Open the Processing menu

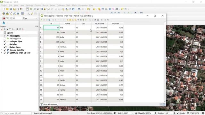83,5
